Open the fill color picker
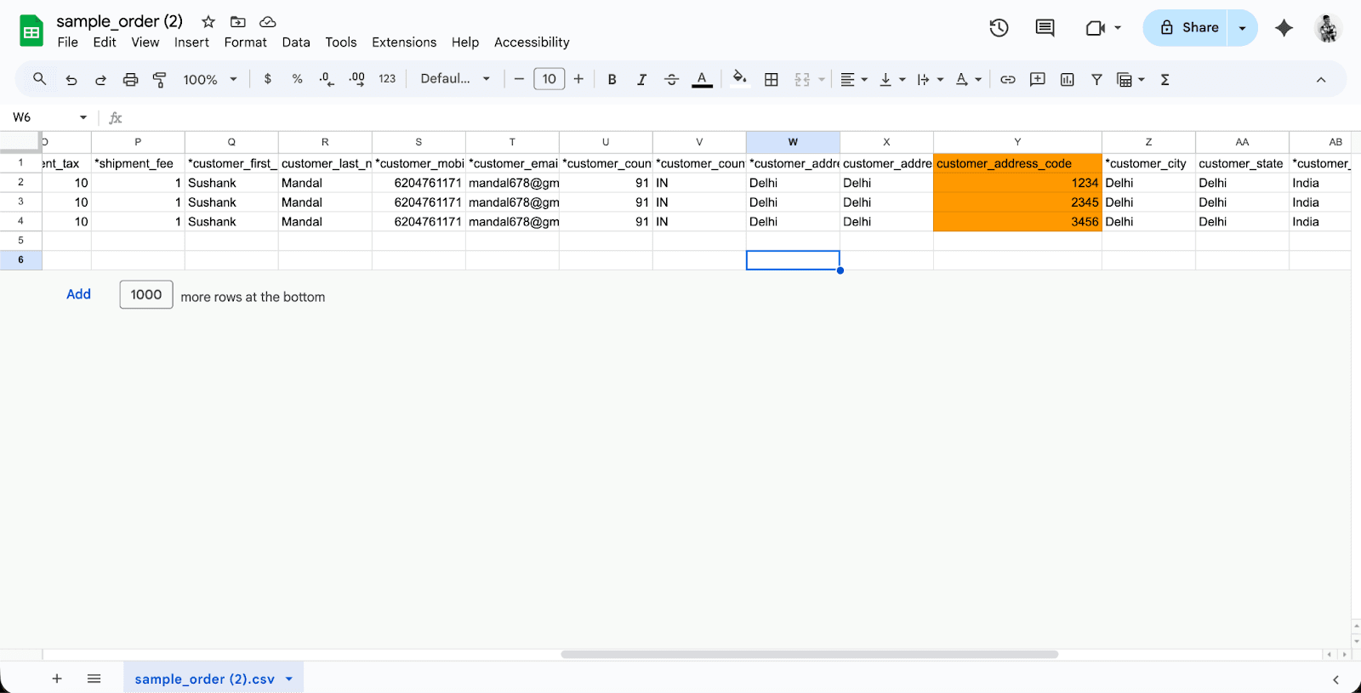The width and height of the screenshot is (1361, 693). [740, 79]
